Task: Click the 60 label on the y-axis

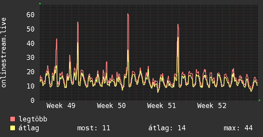Action: pos(30,15)
